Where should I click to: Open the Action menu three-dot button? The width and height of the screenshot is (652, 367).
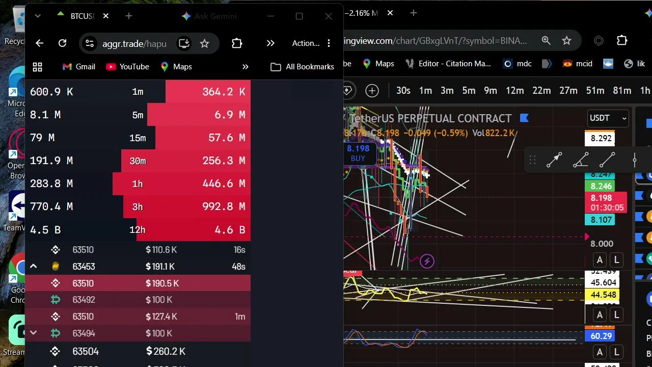(329, 43)
